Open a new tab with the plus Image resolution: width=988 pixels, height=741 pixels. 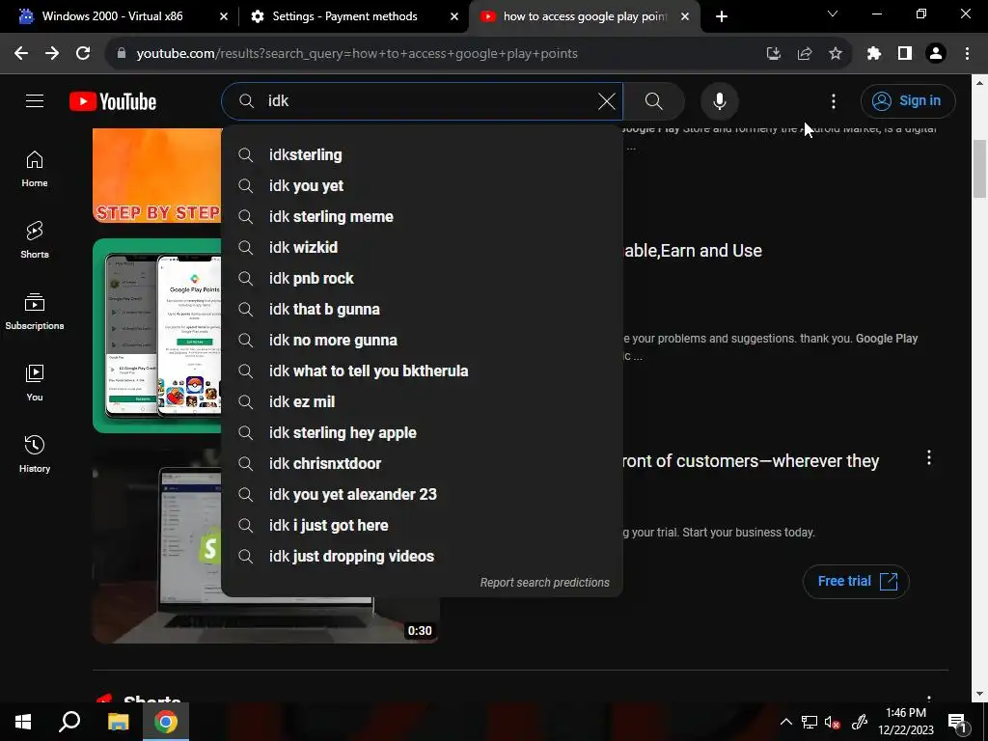pyautogui.click(x=722, y=16)
